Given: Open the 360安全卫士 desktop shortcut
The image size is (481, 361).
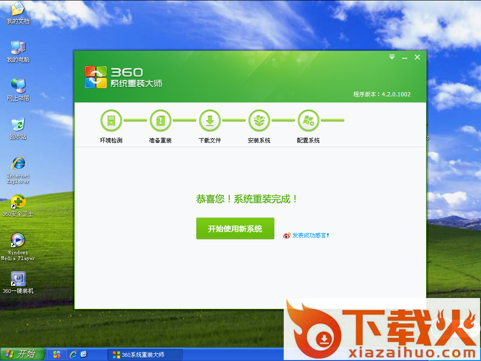Looking at the screenshot, I should tap(18, 202).
